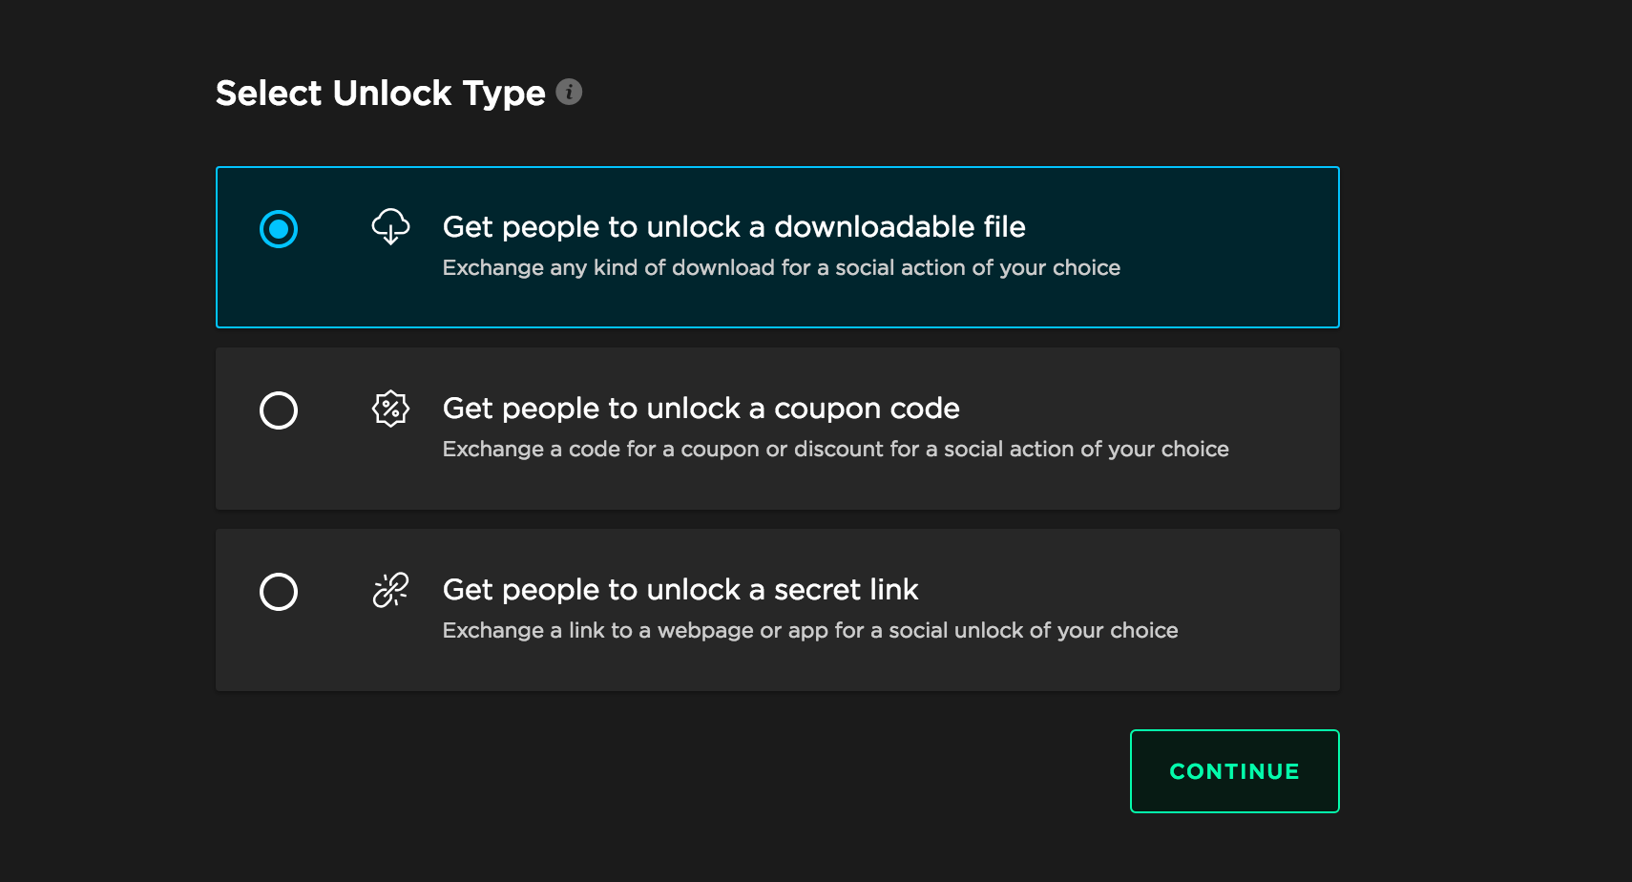Click the 'Get people to unlock a downloadable file' title
Screen dimensions: 1632x882
734,226
